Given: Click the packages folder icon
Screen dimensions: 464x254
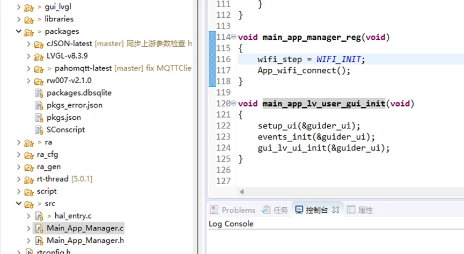Looking at the screenshot, I should pyautogui.click(x=29, y=32).
